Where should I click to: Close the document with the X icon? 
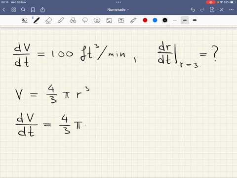pos(222,10)
